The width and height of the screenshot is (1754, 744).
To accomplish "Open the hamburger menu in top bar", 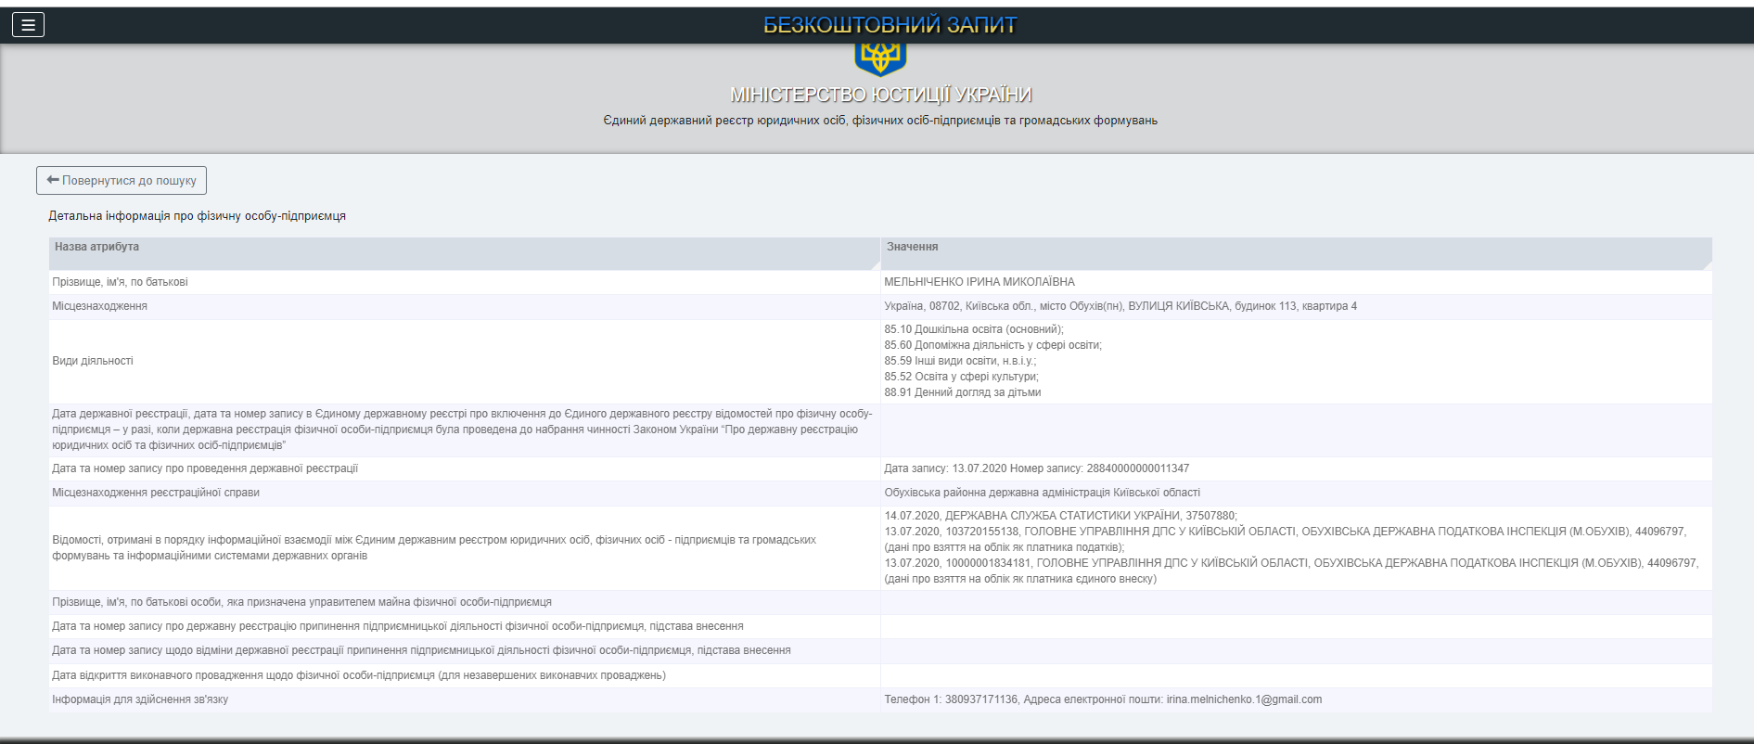I will pos(28,25).
